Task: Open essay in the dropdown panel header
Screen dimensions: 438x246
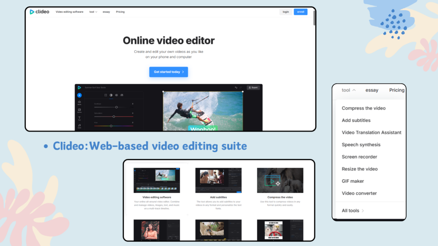Action: pyautogui.click(x=372, y=90)
